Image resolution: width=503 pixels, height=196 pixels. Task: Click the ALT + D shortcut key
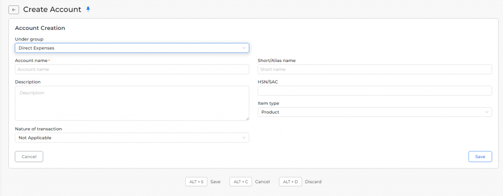291,182
